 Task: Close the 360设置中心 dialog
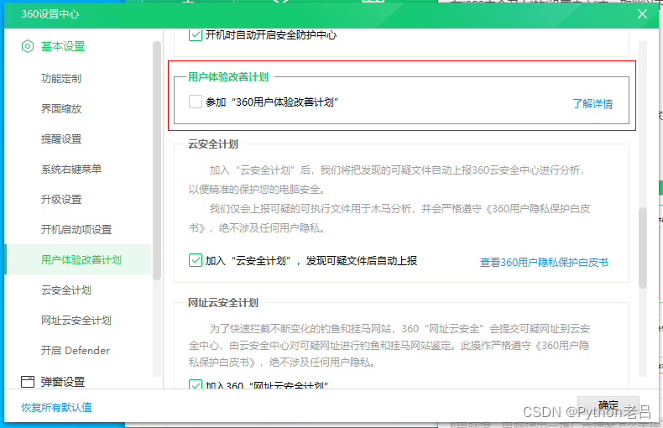click(642, 14)
